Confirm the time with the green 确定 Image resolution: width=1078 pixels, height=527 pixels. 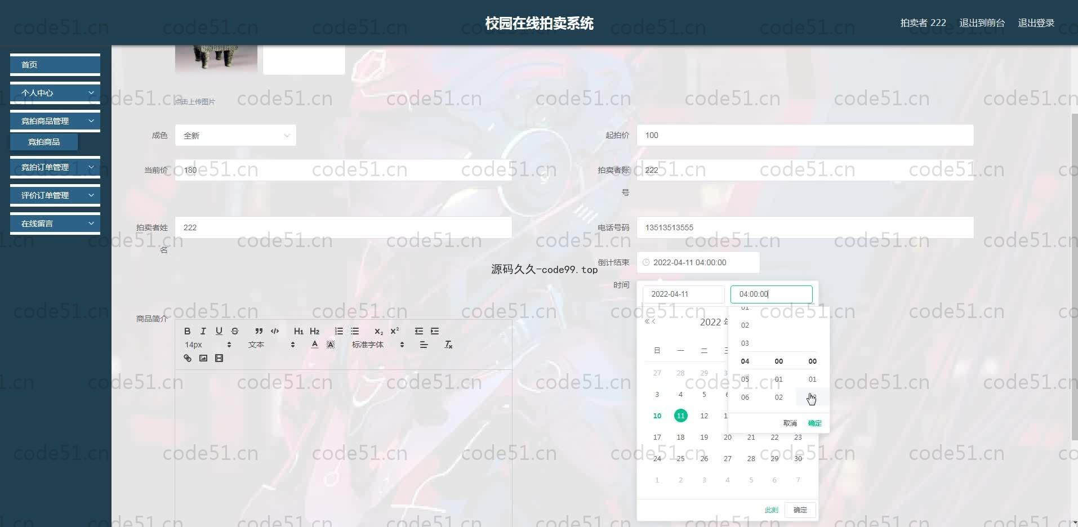click(x=814, y=423)
